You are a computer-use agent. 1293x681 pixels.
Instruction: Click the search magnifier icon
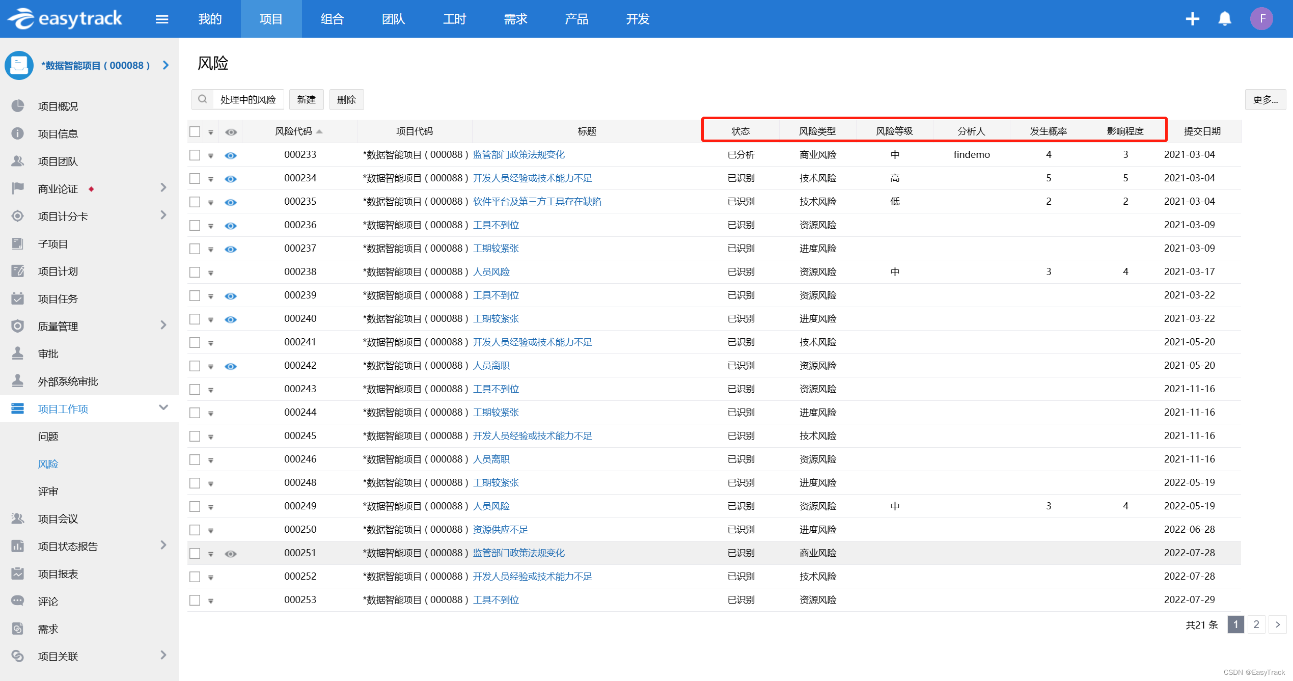coord(203,99)
